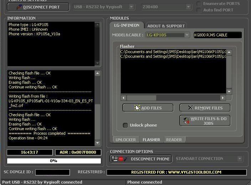Select the first file path in Flasher list

click(x=173, y=52)
